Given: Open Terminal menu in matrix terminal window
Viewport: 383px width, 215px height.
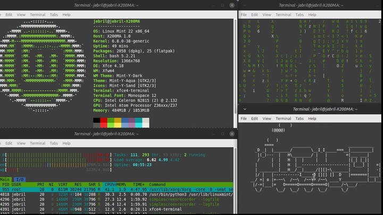Looking at the screenshot, I should click(x=284, y=15).
